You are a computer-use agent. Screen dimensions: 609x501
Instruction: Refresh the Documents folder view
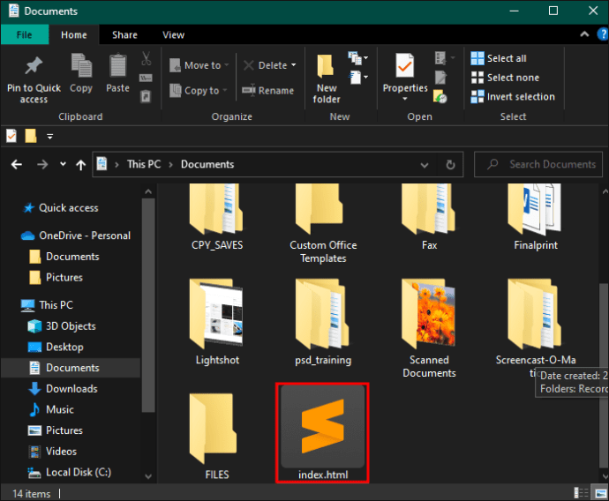pyautogui.click(x=451, y=164)
